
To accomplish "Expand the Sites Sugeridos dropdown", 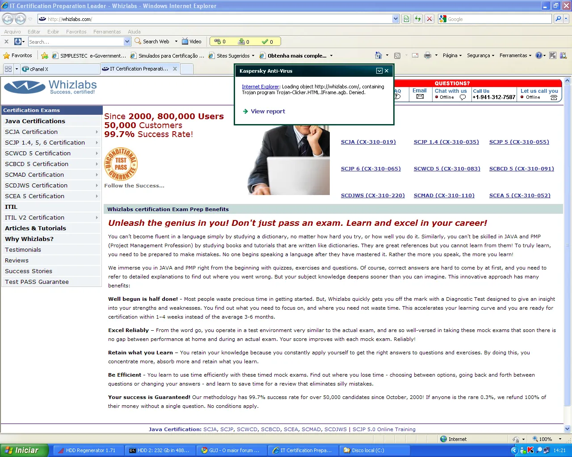I will click(x=253, y=56).
